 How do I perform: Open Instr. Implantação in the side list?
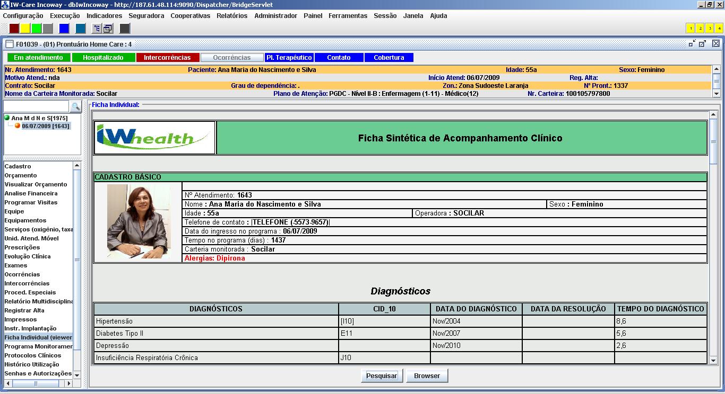point(30,328)
